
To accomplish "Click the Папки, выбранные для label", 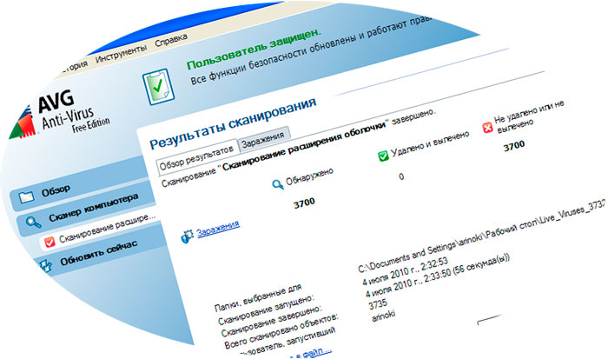I will pos(258,298).
